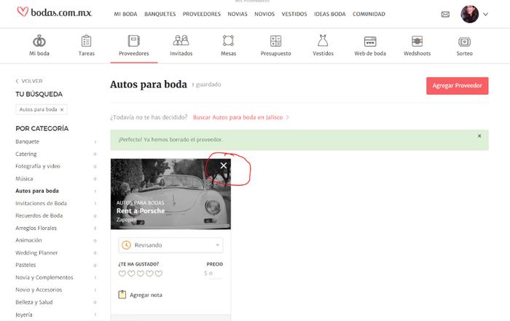Click the Agregar Proveedor button
The width and height of the screenshot is (510, 321).
(x=458, y=86)
